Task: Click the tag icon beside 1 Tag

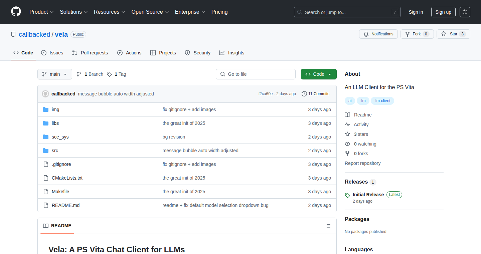Action: click(109, 74)
